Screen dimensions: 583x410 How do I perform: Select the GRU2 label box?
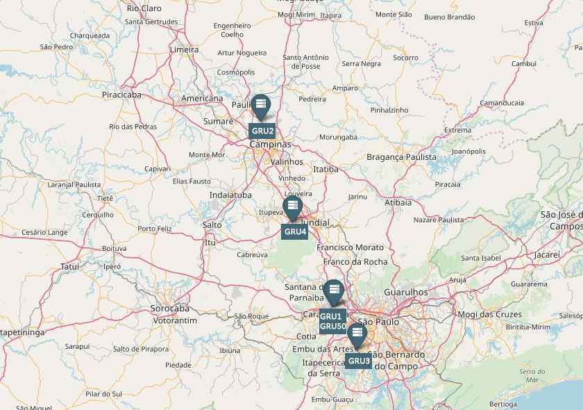262,131
